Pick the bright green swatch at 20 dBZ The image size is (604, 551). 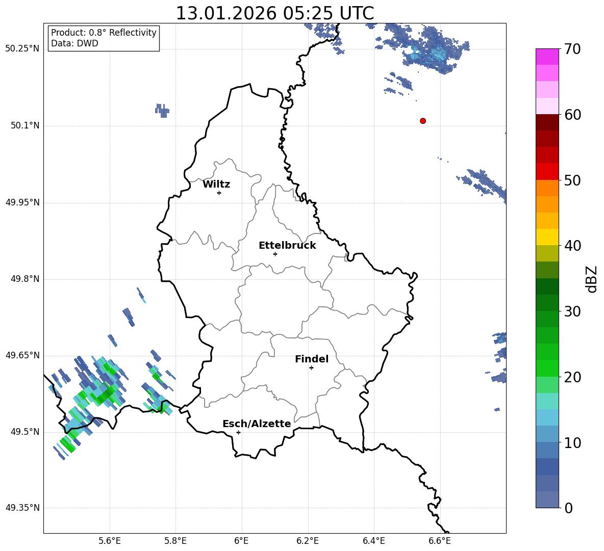(x=547, y=368)
